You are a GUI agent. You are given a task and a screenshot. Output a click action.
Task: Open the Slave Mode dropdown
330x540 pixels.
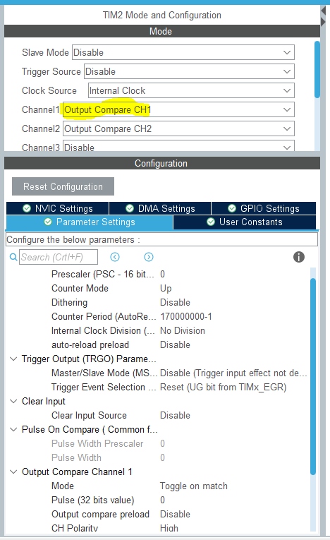pyautogui.click(x=183, y=52)
